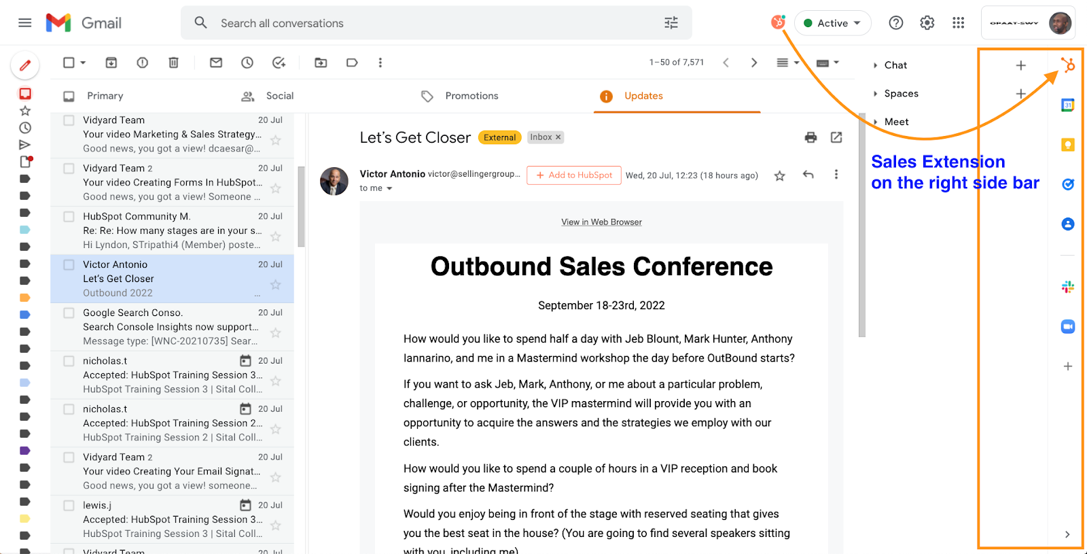Open Contacts in the side panel
The height and width of the screenshot is (554, 1087).
[1068, 224]
